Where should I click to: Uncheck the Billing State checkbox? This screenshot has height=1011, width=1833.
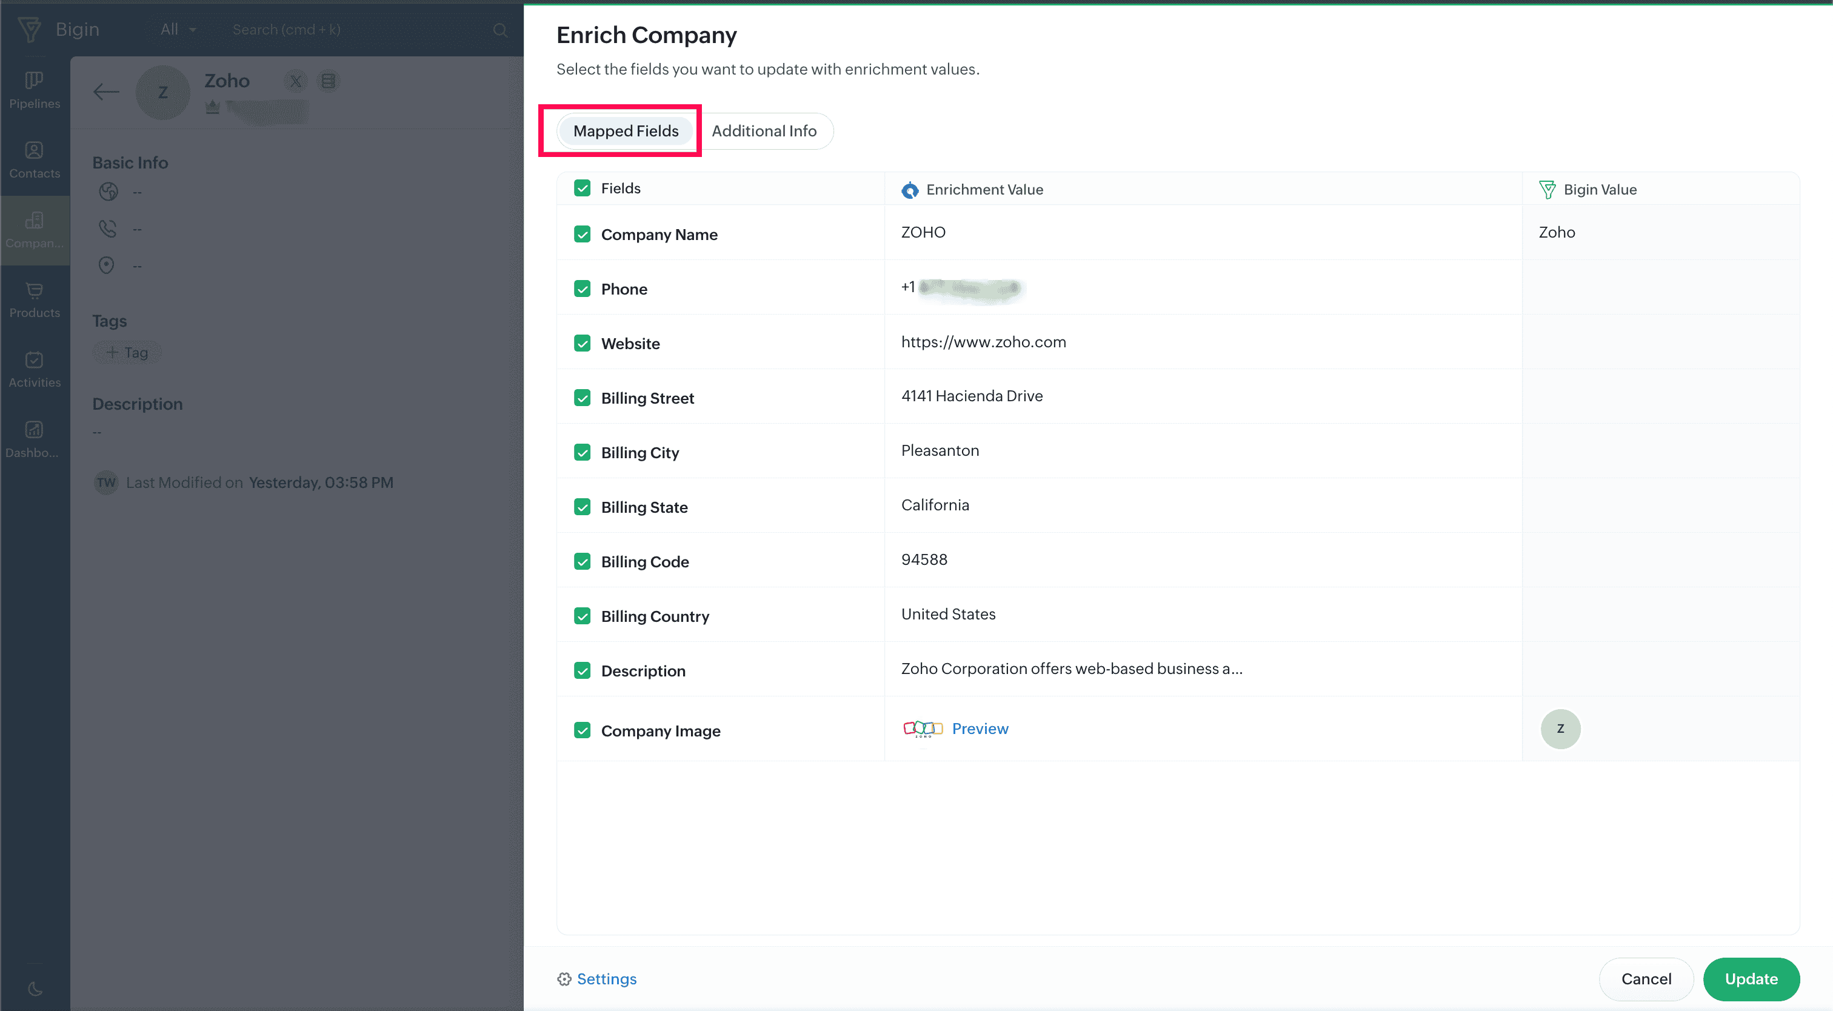point(582,507)
